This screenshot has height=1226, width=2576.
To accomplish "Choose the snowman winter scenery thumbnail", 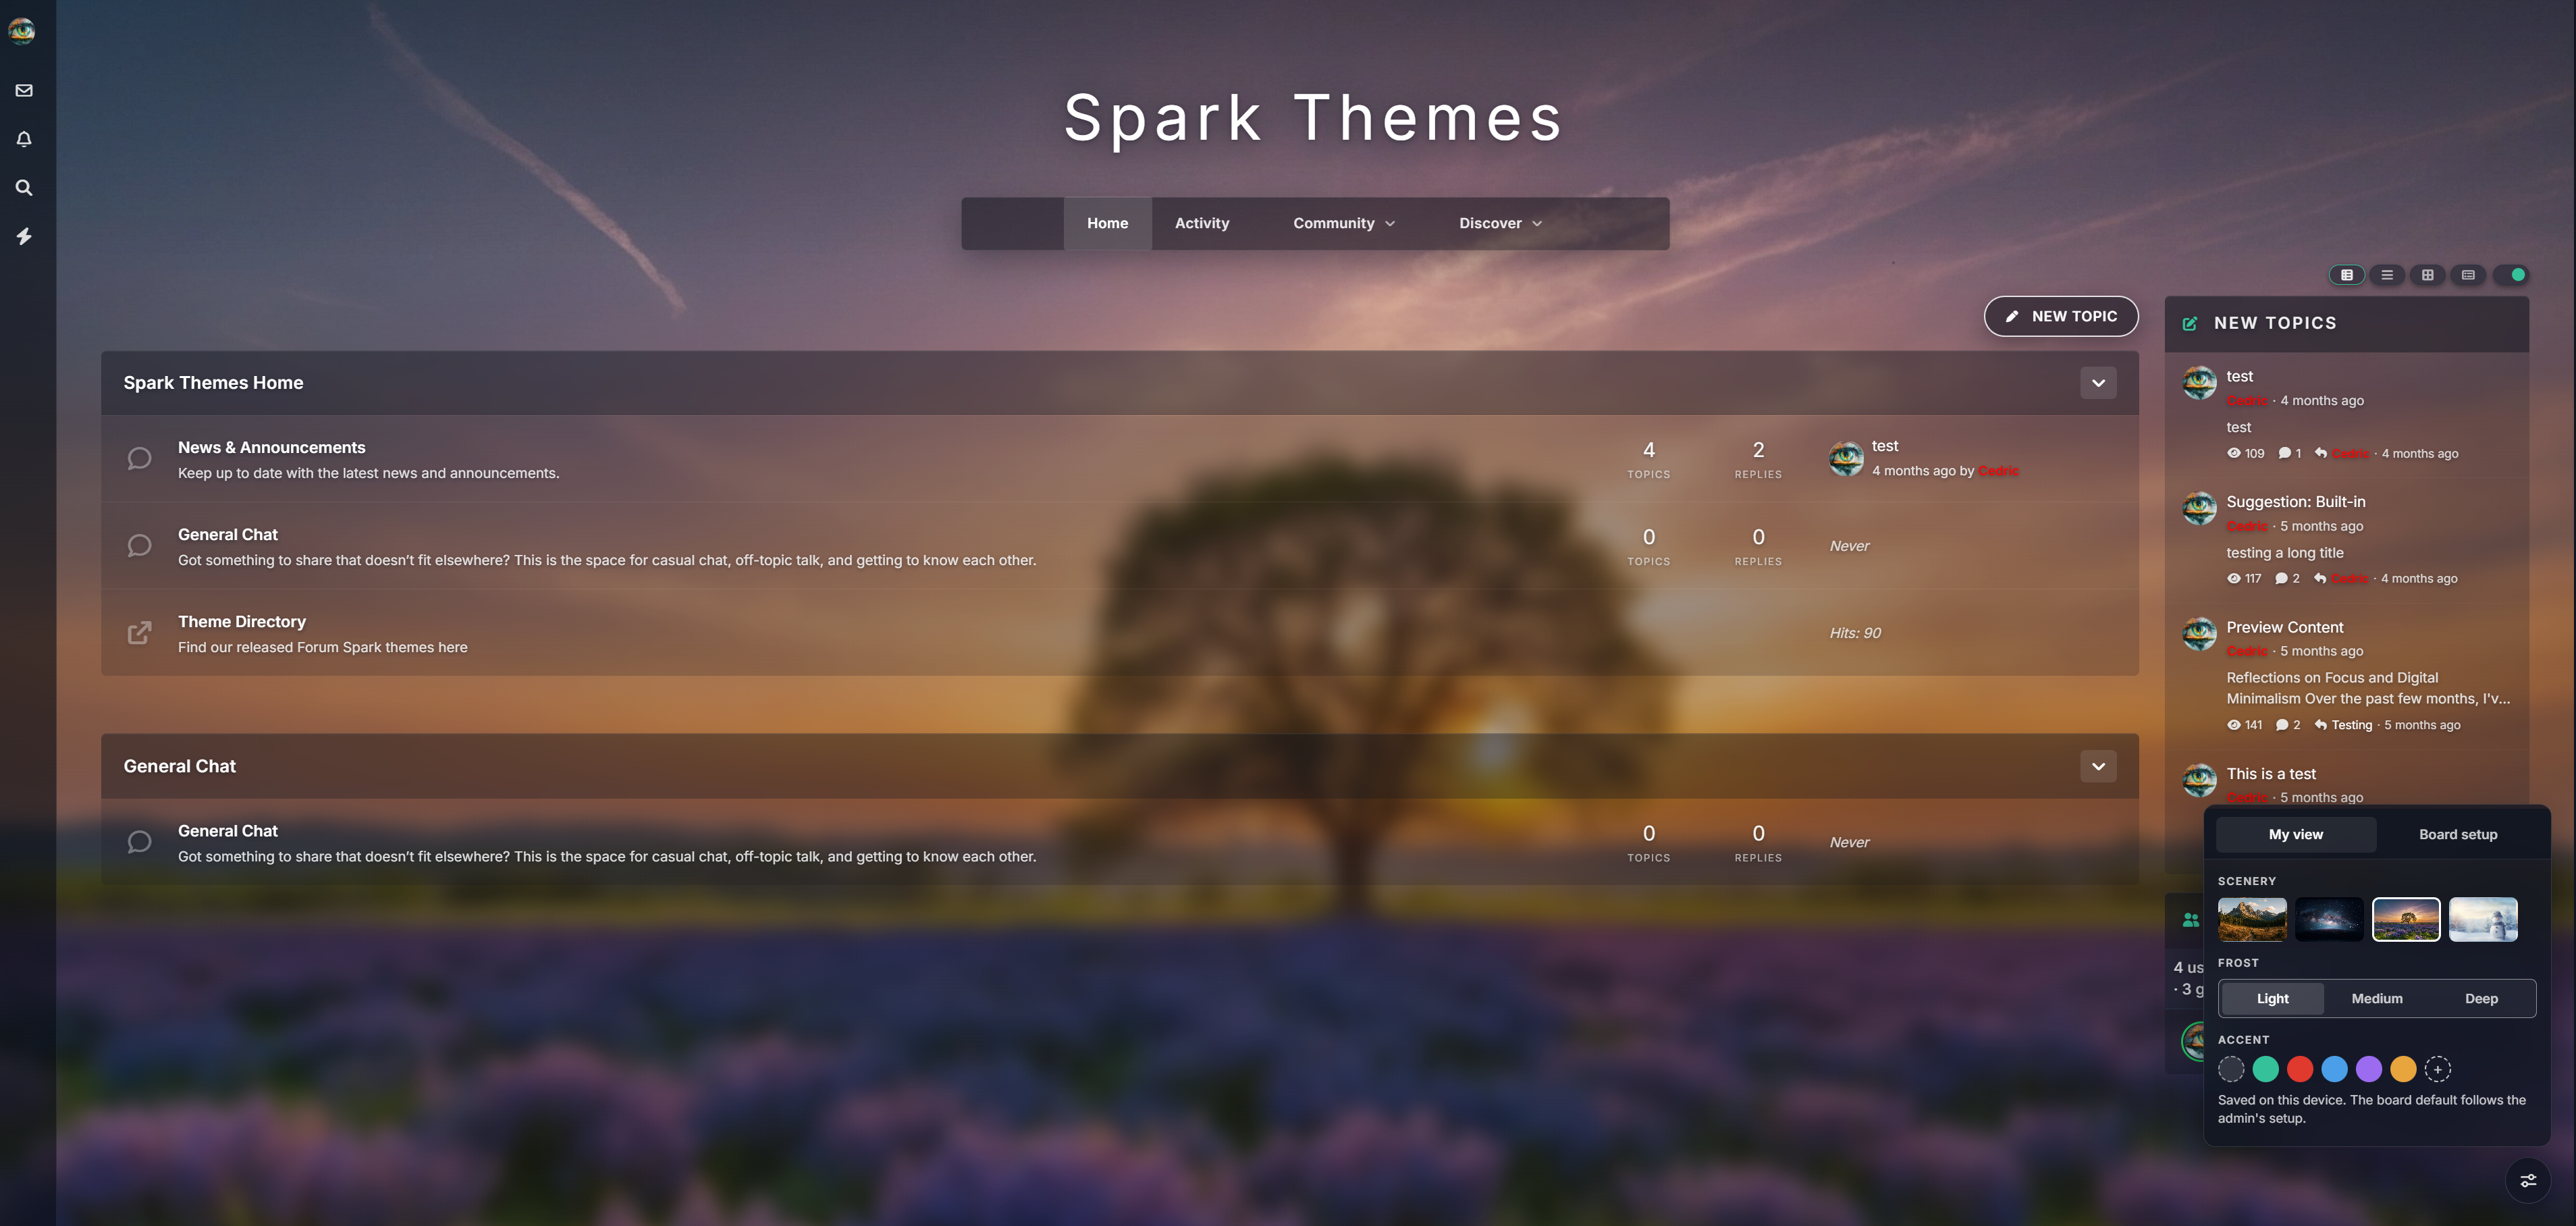I will (x=2483, y=919).
